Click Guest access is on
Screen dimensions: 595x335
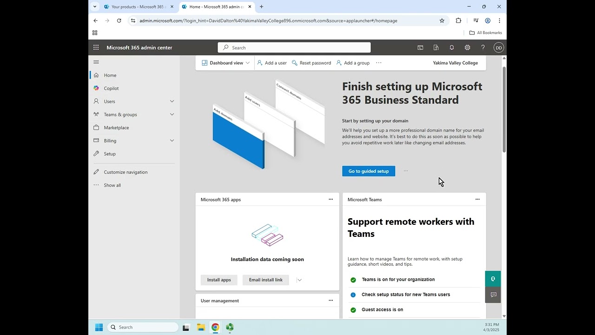383,309
